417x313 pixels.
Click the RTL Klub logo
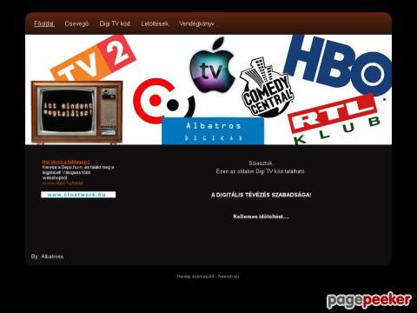click(334, 119)
